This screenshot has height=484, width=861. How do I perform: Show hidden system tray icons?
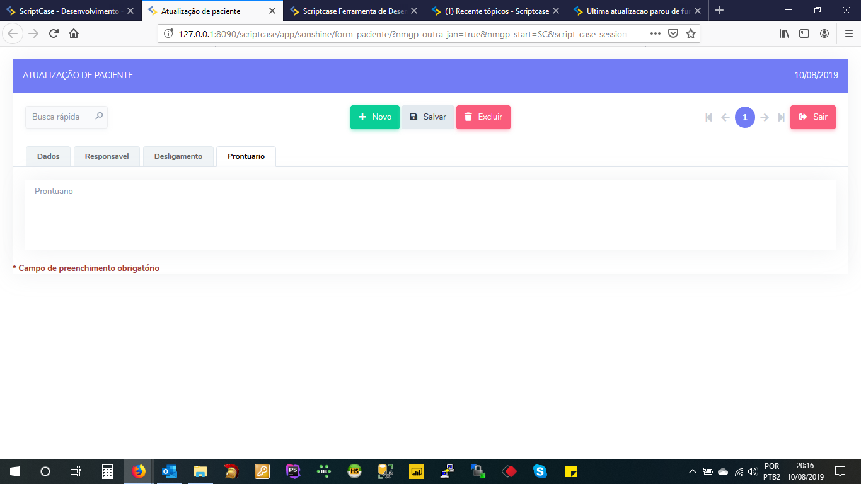(692, 471)
